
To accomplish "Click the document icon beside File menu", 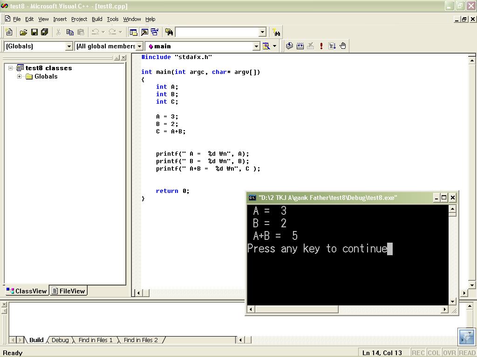I will tap(8, 19).
